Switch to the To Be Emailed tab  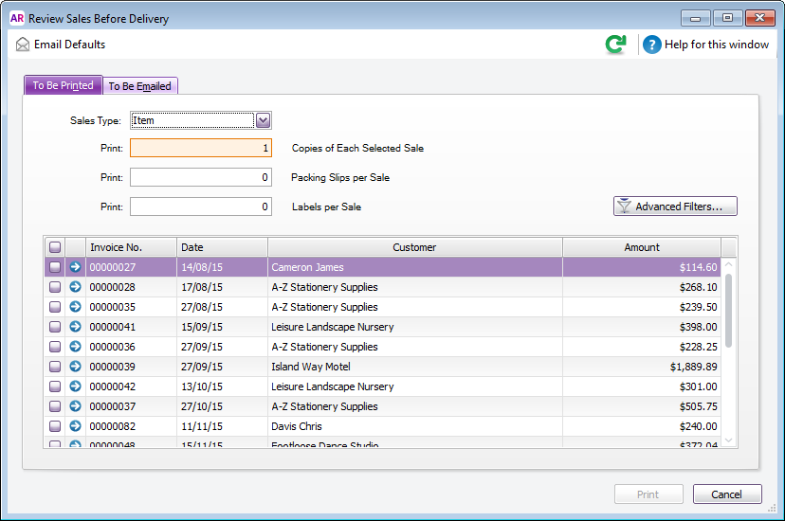139,86
